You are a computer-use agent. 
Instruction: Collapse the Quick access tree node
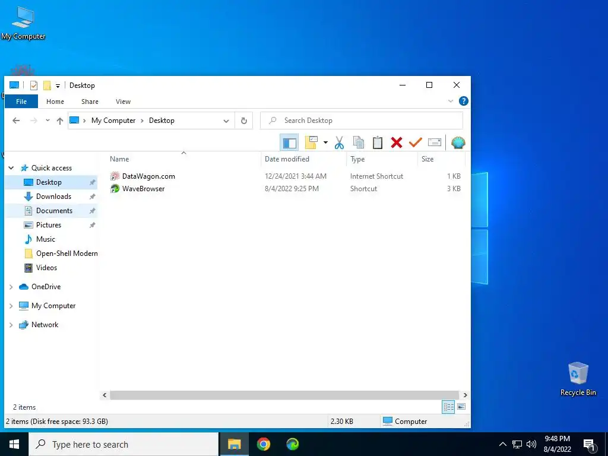pyautogui.click(x=11, y=168)
